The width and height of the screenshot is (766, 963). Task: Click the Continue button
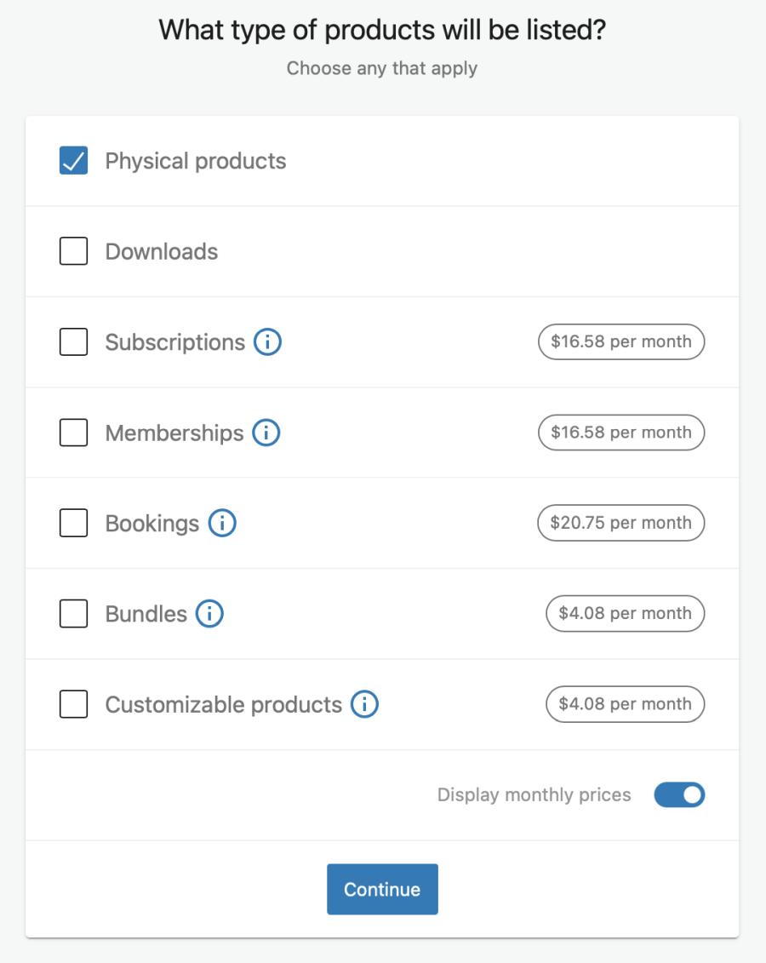382,889
